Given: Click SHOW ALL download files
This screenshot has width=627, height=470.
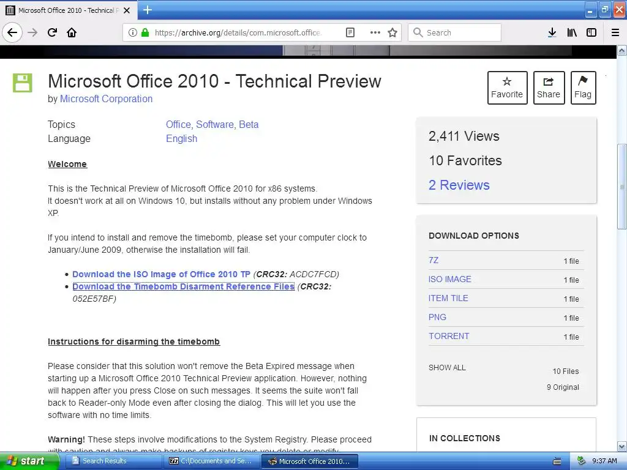Looking at the screenshot, I should (x=447, y=368).
